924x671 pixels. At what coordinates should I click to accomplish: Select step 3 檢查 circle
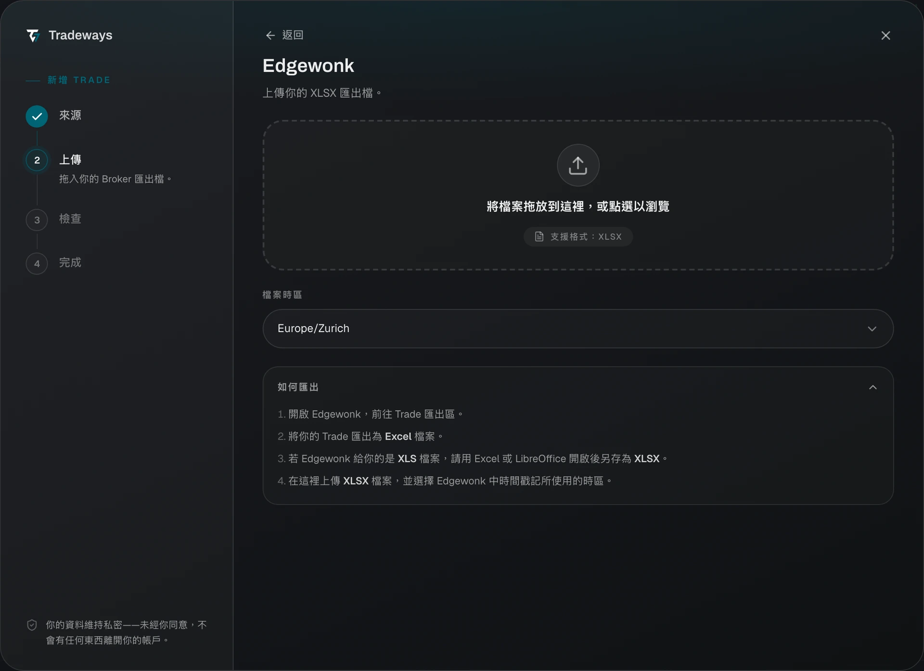[x=37, y=220]
